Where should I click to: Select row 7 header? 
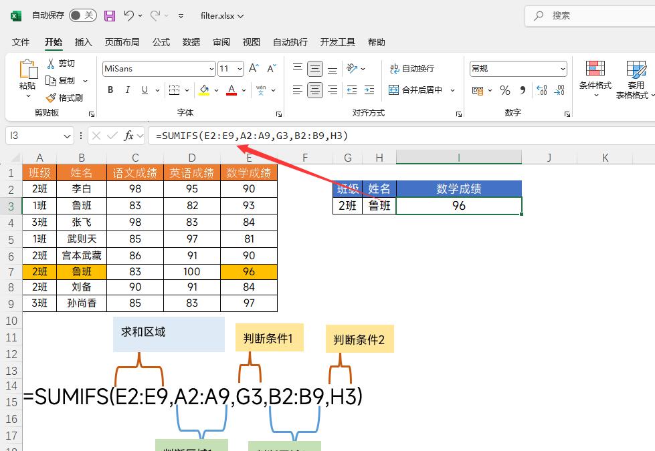click(x=11, y=272)
